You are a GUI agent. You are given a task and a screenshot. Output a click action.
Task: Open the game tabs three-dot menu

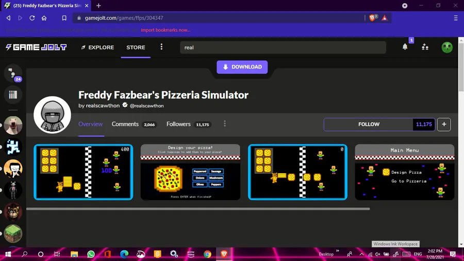click(x=225, y=124)
